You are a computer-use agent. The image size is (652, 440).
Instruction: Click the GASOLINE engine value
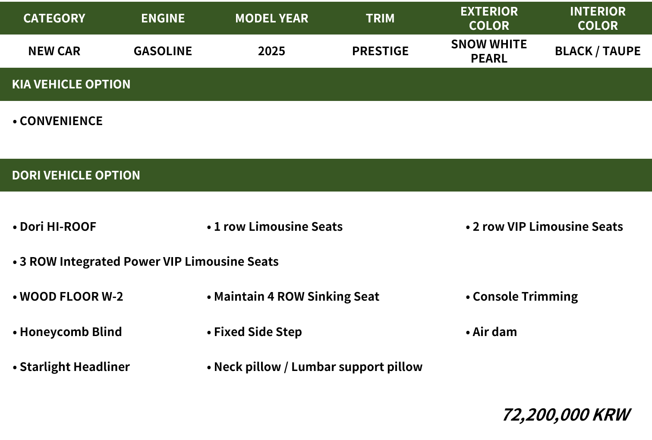click(163, 51)
